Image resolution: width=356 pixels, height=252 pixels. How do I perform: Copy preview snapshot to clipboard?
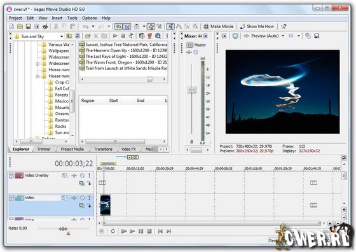coord(308,36)
